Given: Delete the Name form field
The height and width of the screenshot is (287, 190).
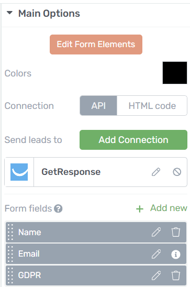Looking at the screenshot, I should tap(176, 232).
